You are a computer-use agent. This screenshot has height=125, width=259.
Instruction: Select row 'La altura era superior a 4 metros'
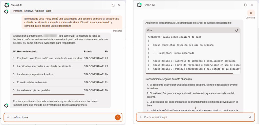pos(60,74)
